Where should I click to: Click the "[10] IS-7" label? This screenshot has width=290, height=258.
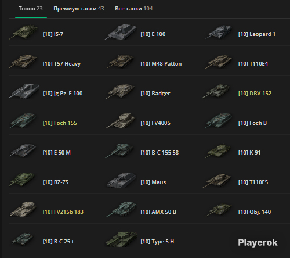tap(53, 34)
